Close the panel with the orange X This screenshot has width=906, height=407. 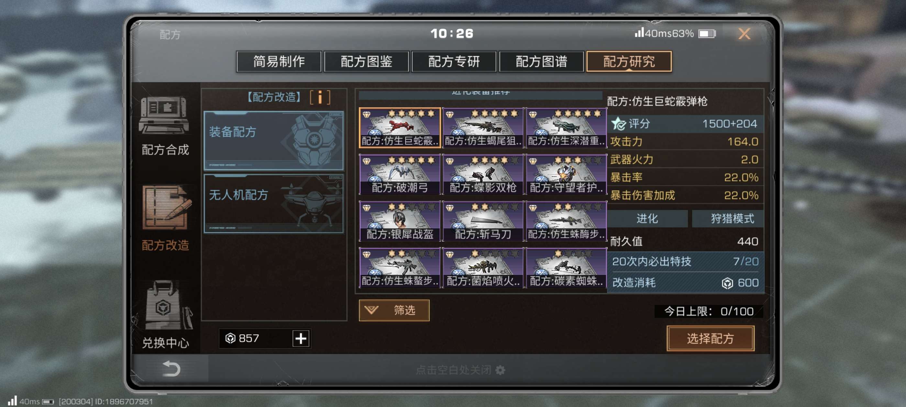(744, 34)
